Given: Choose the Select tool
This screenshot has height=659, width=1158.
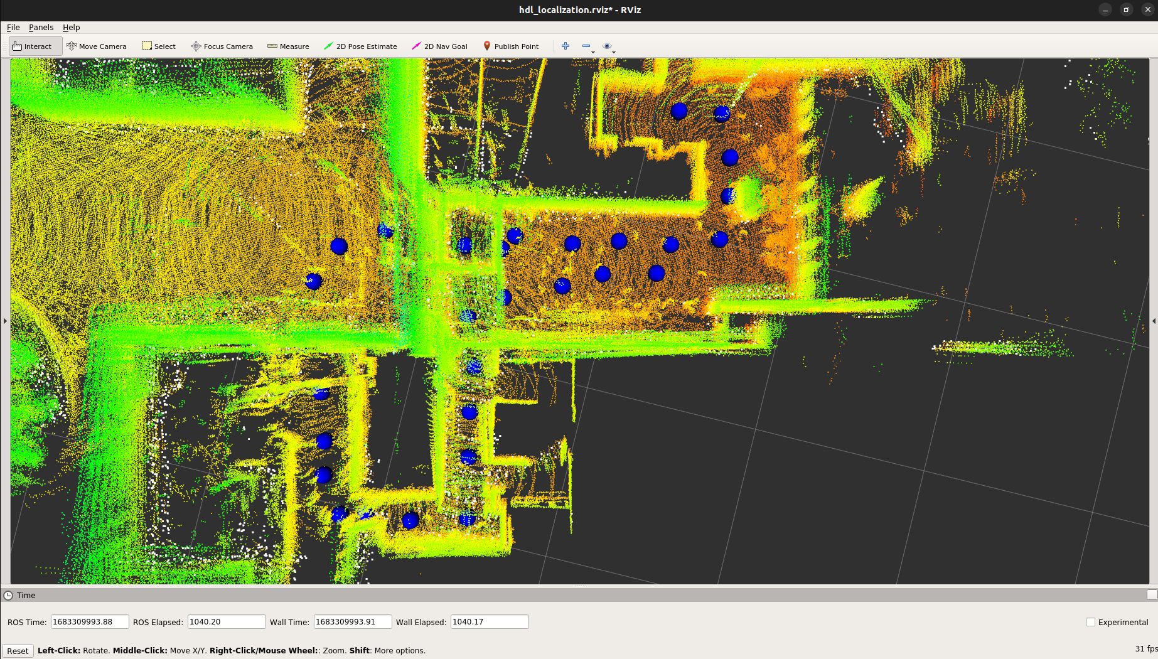Looking at the screenshot, I should [159, 46].
